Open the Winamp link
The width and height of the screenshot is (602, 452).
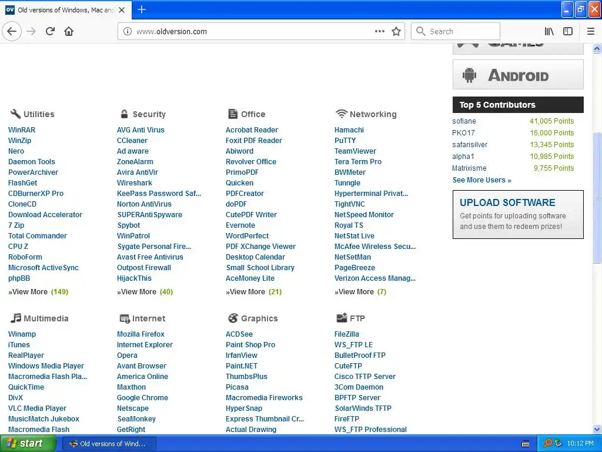[x=22, y=334]
